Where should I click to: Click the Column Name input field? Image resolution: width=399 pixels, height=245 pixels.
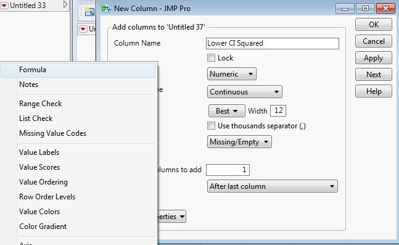click(273, 43)
